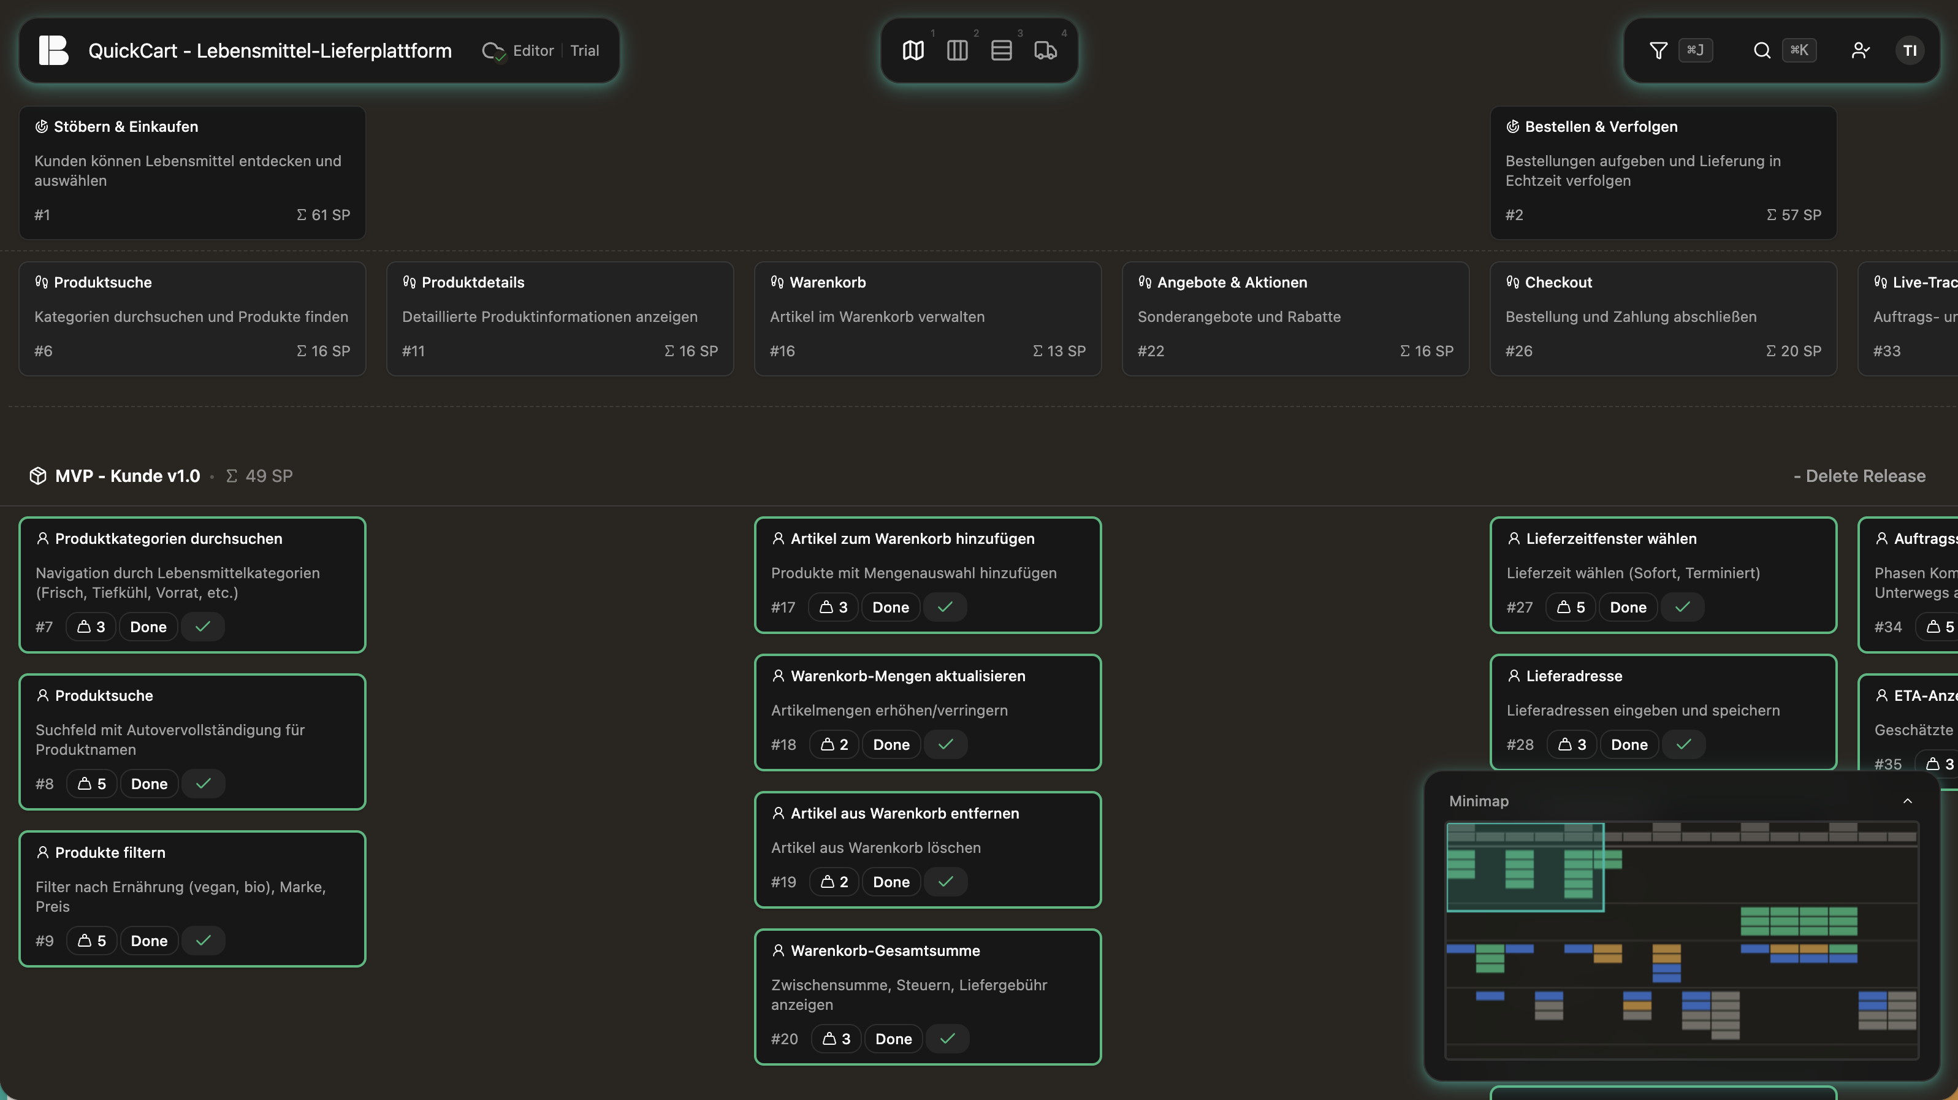The height and width of the screenshot is (1100, 1958).
Task: Select the Warenkorb epic card #16
Action: point(926,317)
